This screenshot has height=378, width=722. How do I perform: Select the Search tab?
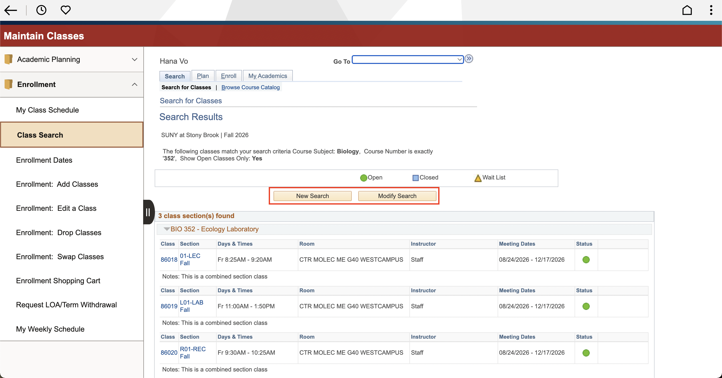click(x=175, y=76)
